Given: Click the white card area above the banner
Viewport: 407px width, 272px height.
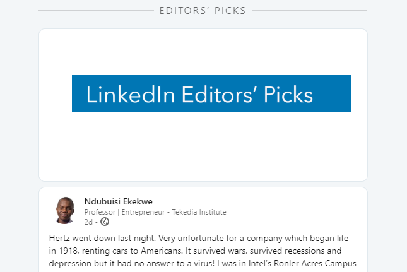Looking at the screenshot, I should [x=203, y=50].
